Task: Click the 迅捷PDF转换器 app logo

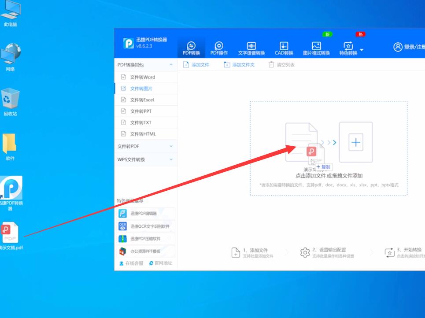Action: click(x=129, y=43)
